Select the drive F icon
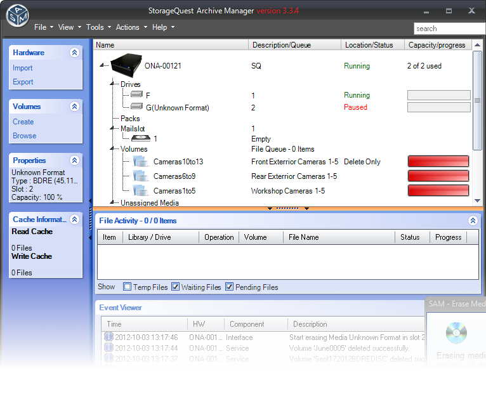The width and height of the screenshot is (486, 413). click(136, 94)
